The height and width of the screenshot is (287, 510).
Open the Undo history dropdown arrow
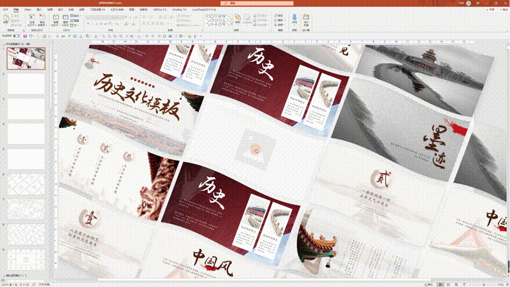[x=34, y=36]
